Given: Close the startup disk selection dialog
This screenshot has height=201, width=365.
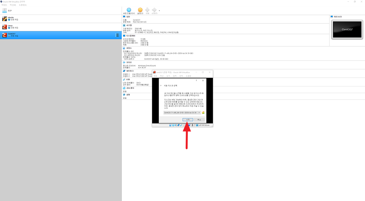Looking at the screenshot, I should pyautogui.click(x=203, y=81).
